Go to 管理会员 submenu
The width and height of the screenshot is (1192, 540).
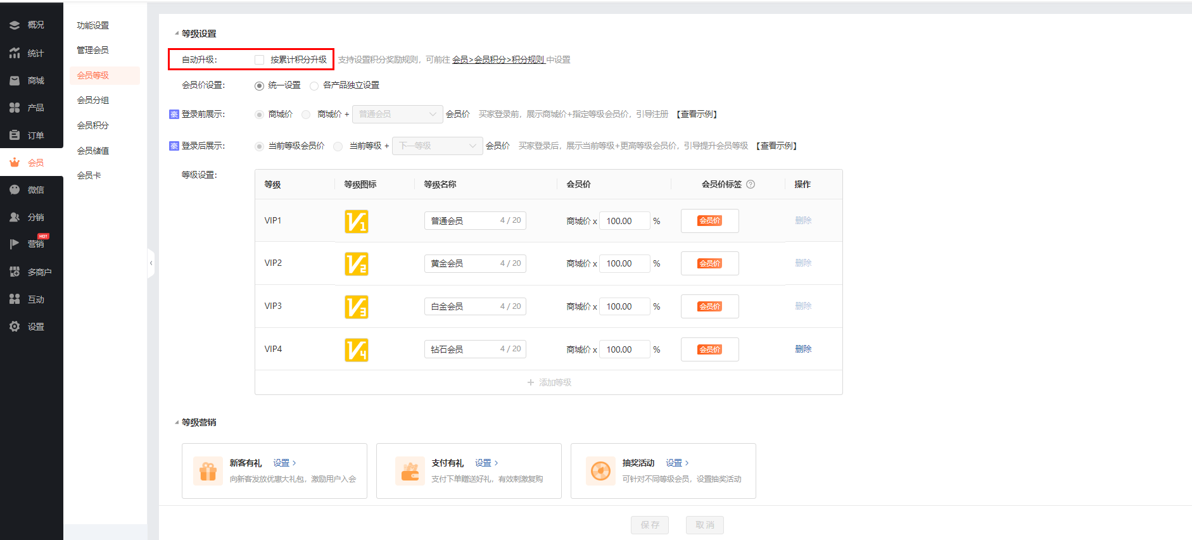click(93, 50)
